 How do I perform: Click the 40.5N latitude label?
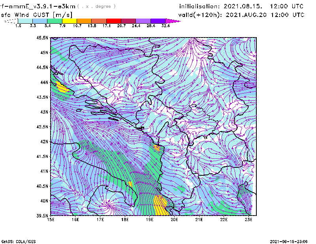(42, 186)
